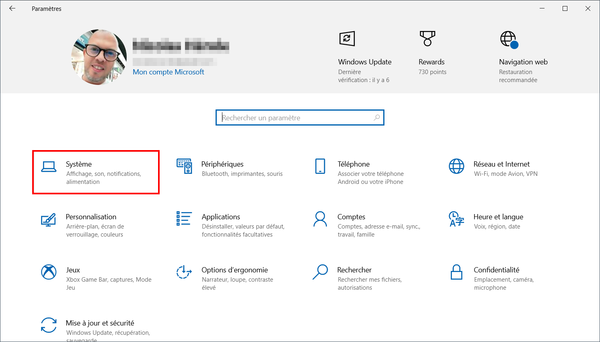The image size is (600, 342).
Task: Click the Paramètres window title
Action: point(47,8)
